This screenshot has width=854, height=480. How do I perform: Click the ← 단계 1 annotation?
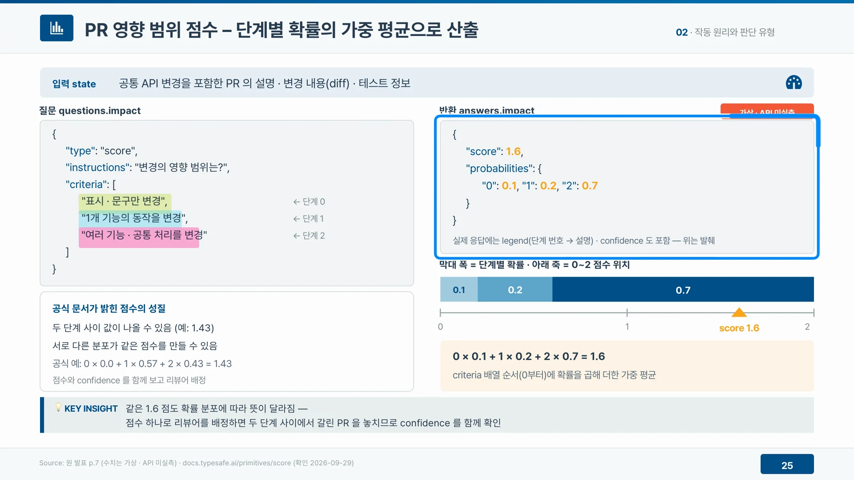tap(308, 219)
